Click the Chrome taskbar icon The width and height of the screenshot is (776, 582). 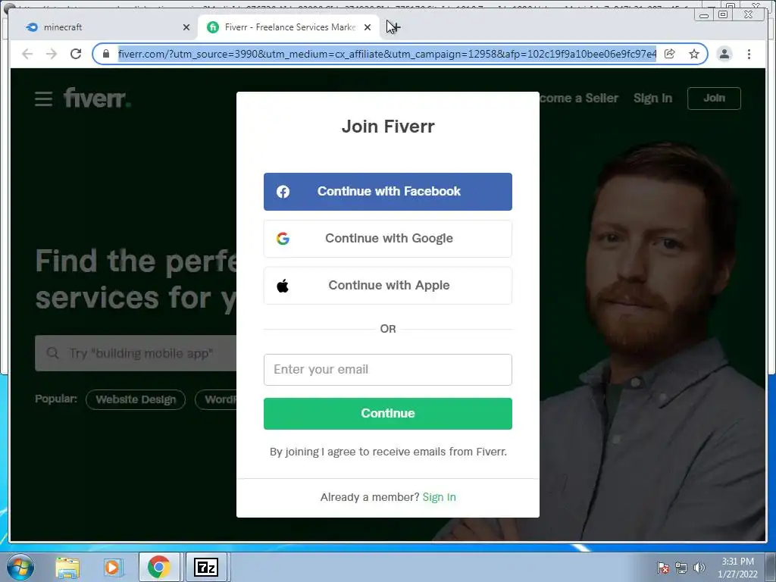pos(158,567)
